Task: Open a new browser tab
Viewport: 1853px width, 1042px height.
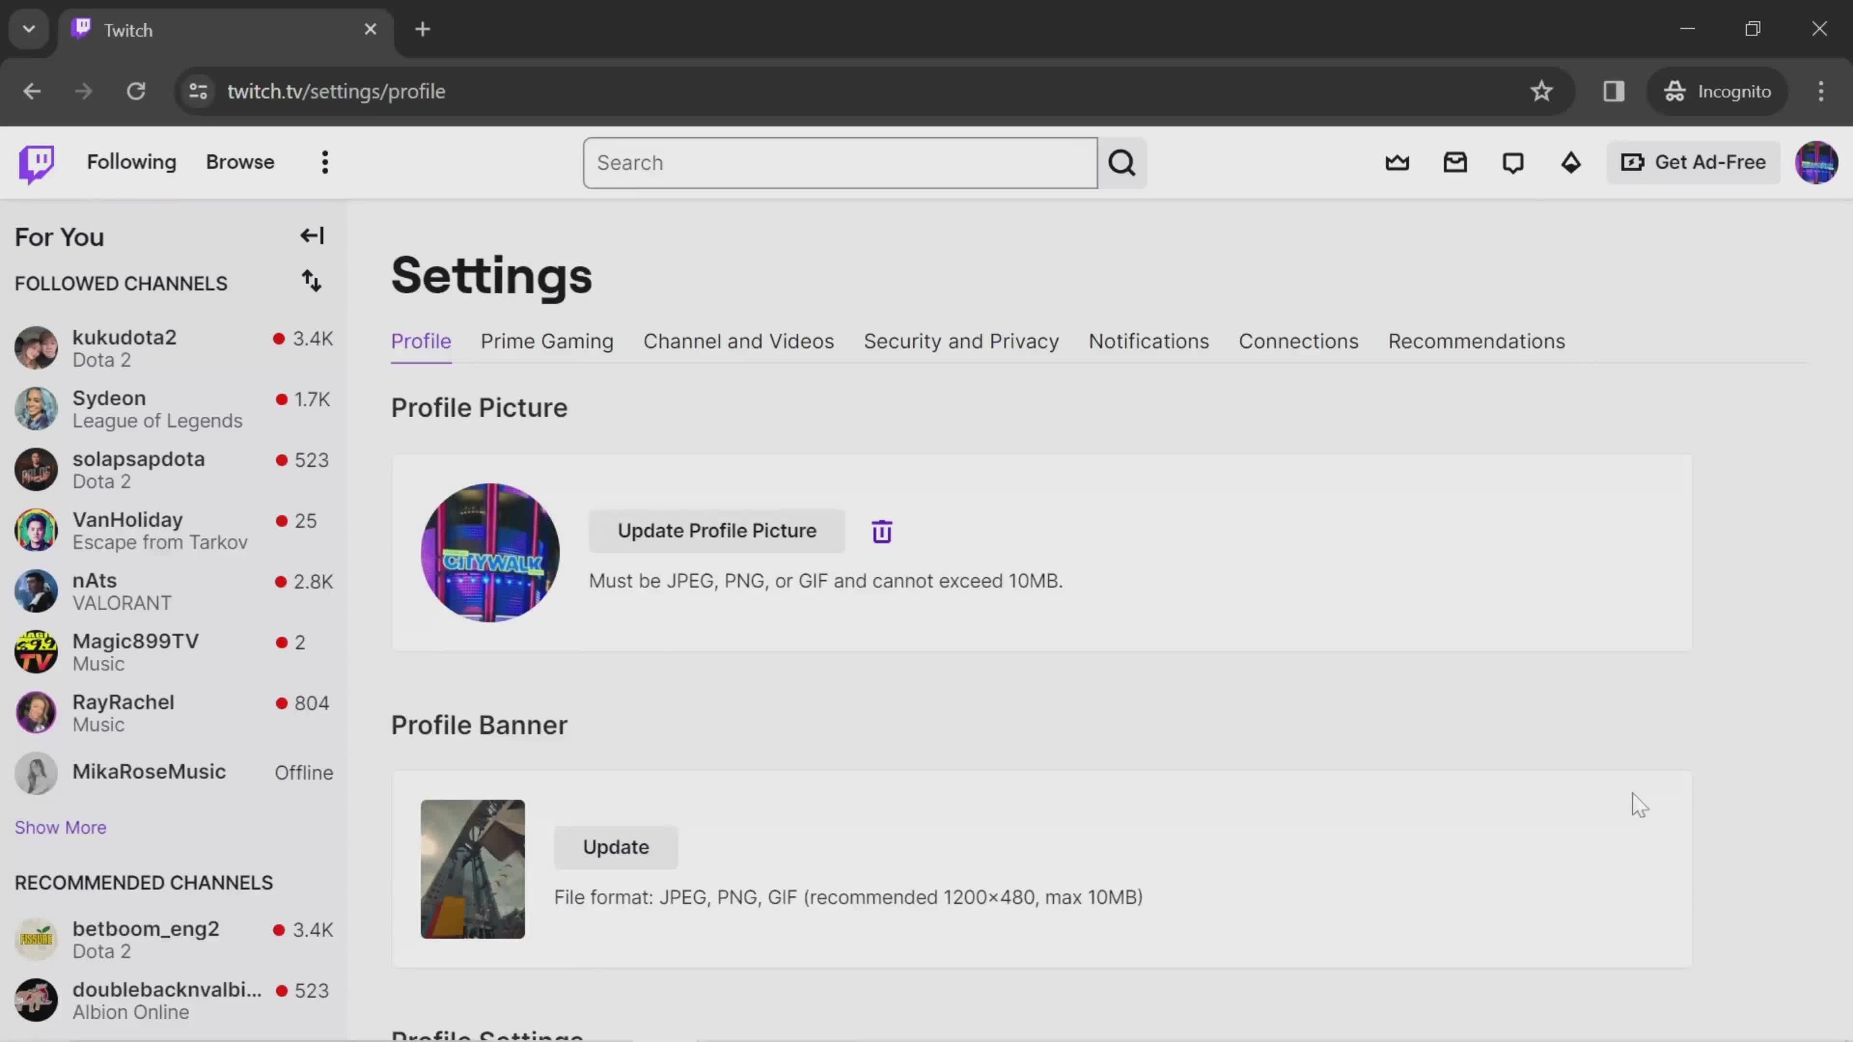Action: 423,29
